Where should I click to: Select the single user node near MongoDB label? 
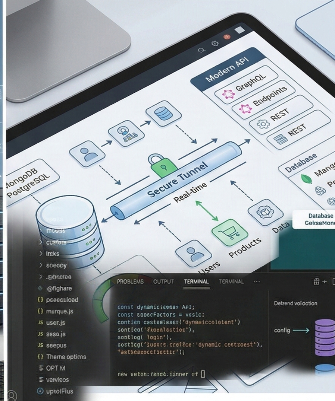point(87,154)
